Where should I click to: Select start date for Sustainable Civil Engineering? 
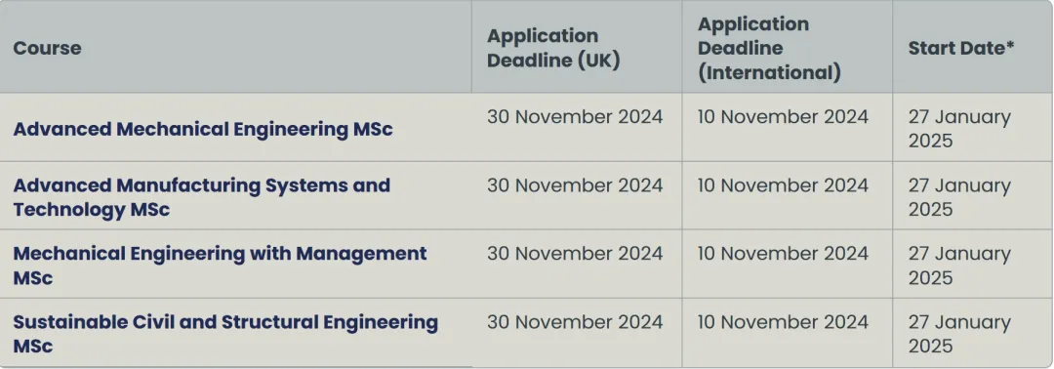click(x=960, y=334)
